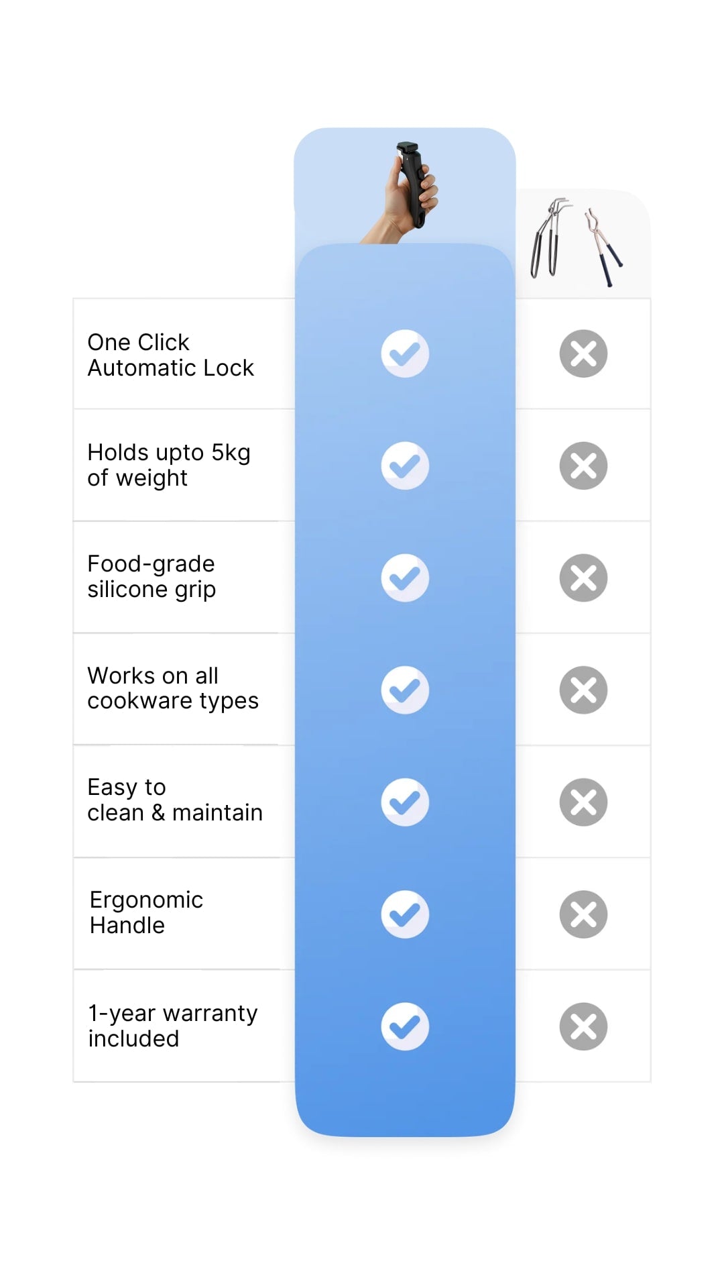Screen dimensions: 724x1288
Task: Click checkmark for Easy to clean & maintain
Action: click(405, 802)
